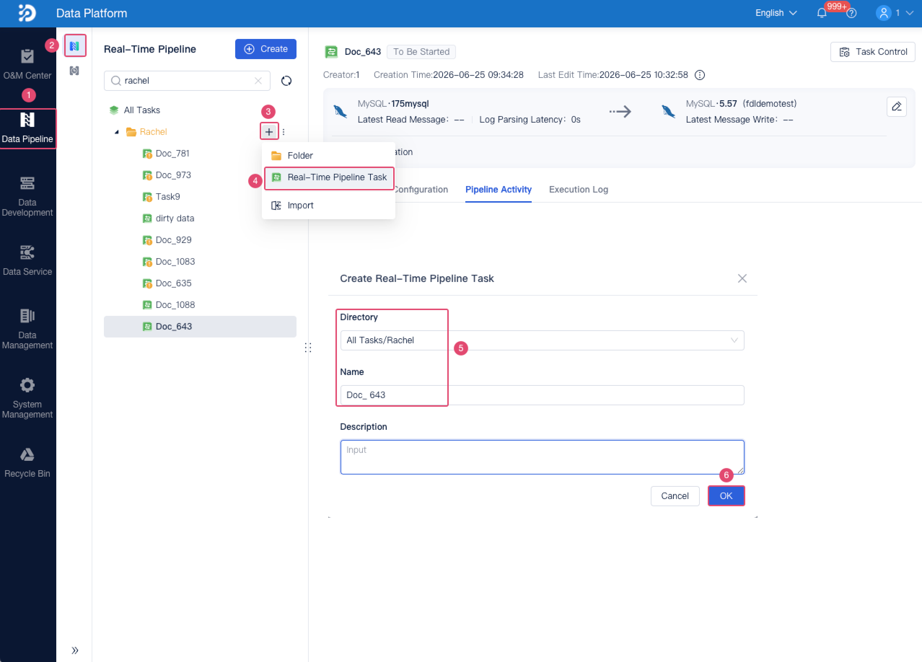Open task dirty data

tap(175, 218)
